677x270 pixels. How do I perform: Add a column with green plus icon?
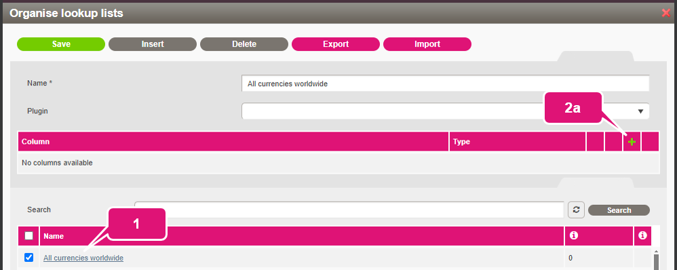[632, 142]
